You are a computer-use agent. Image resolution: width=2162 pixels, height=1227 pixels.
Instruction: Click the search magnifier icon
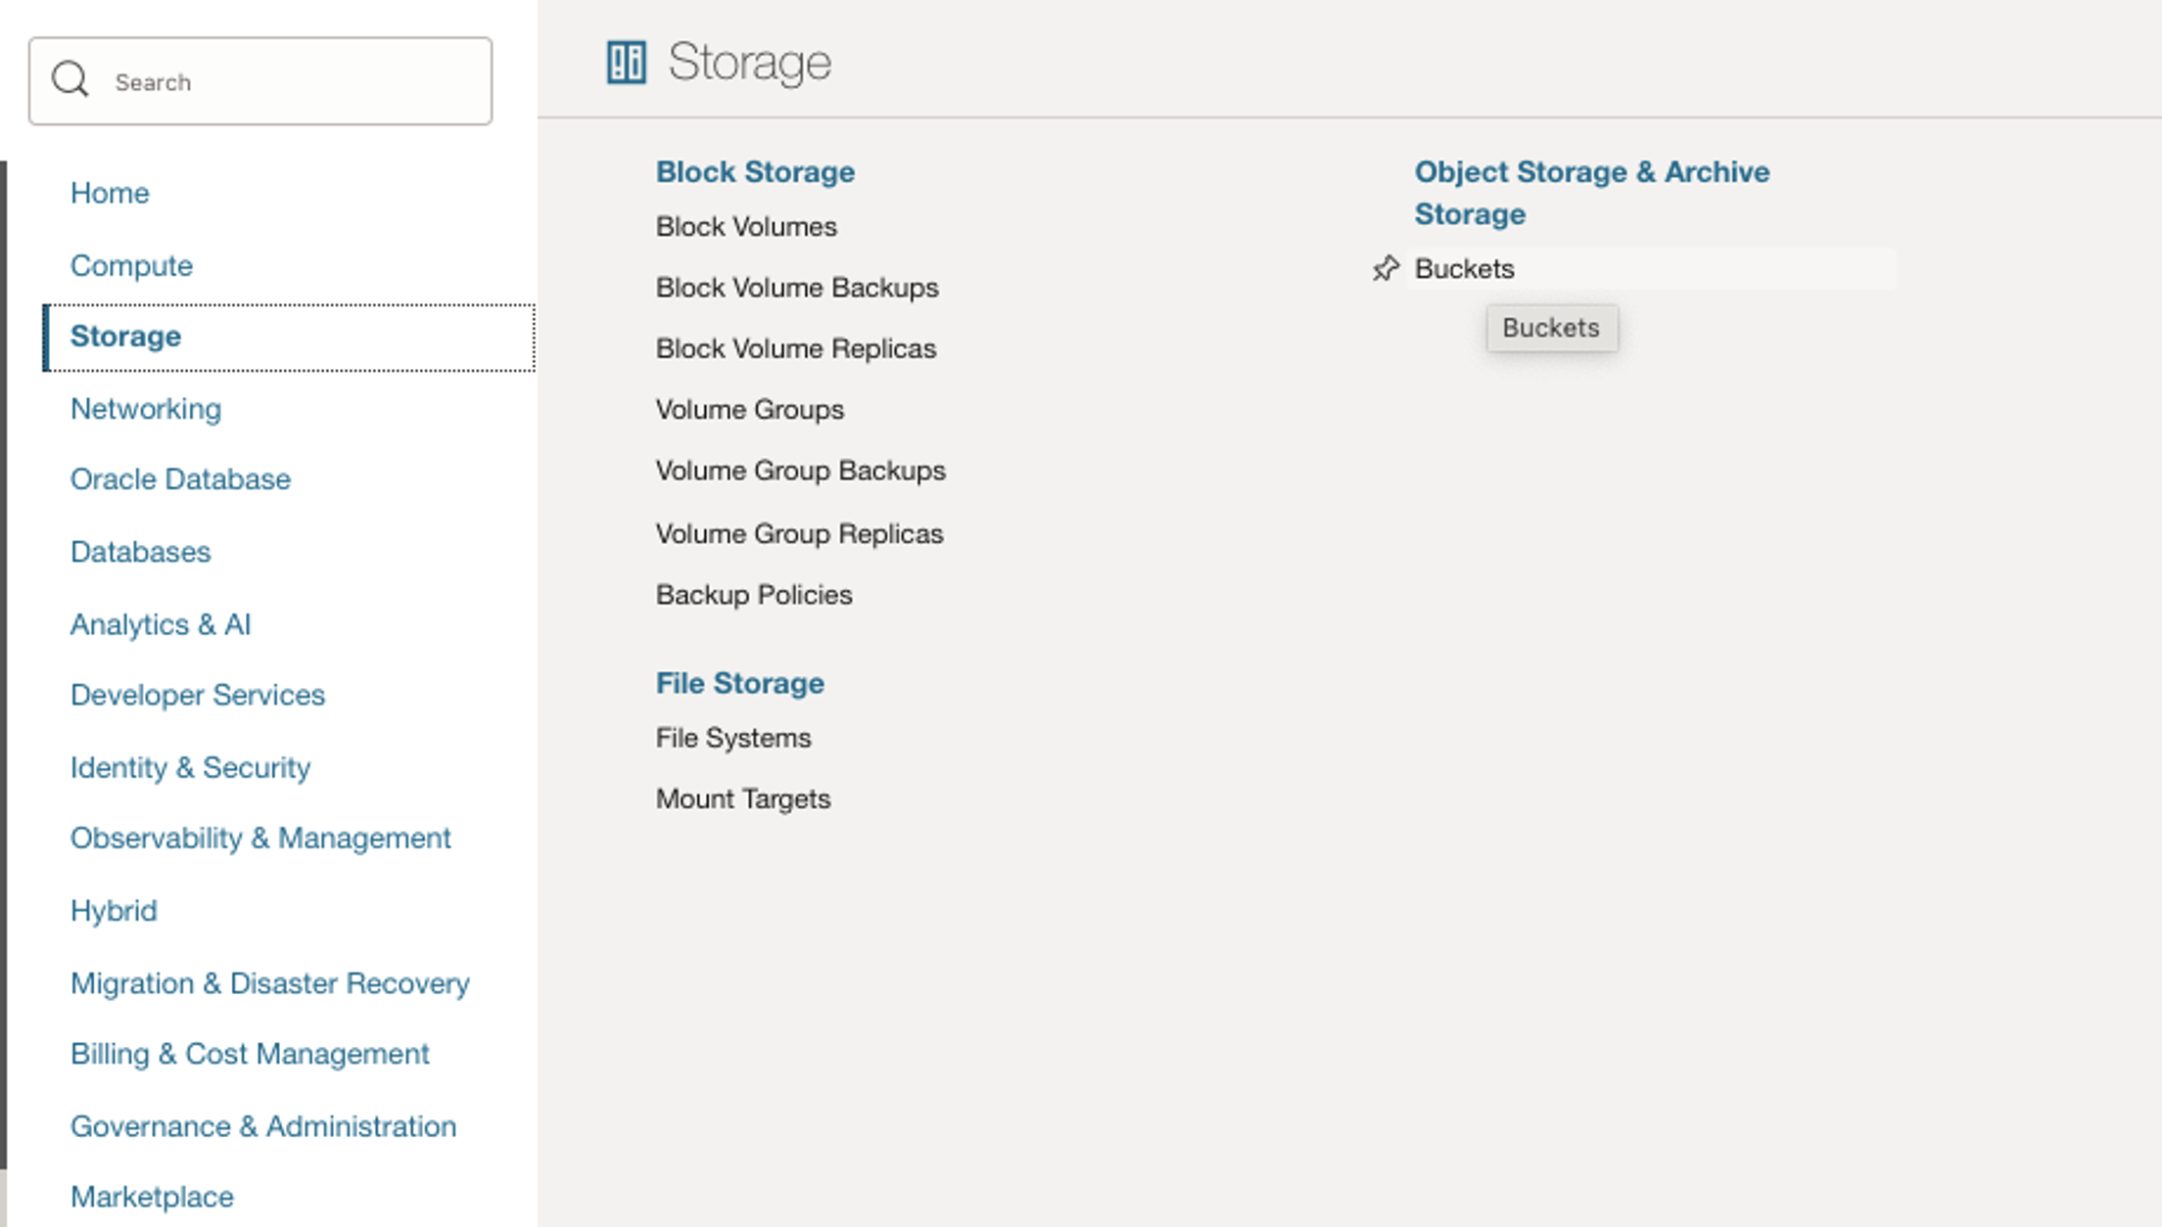click(71, 79)
